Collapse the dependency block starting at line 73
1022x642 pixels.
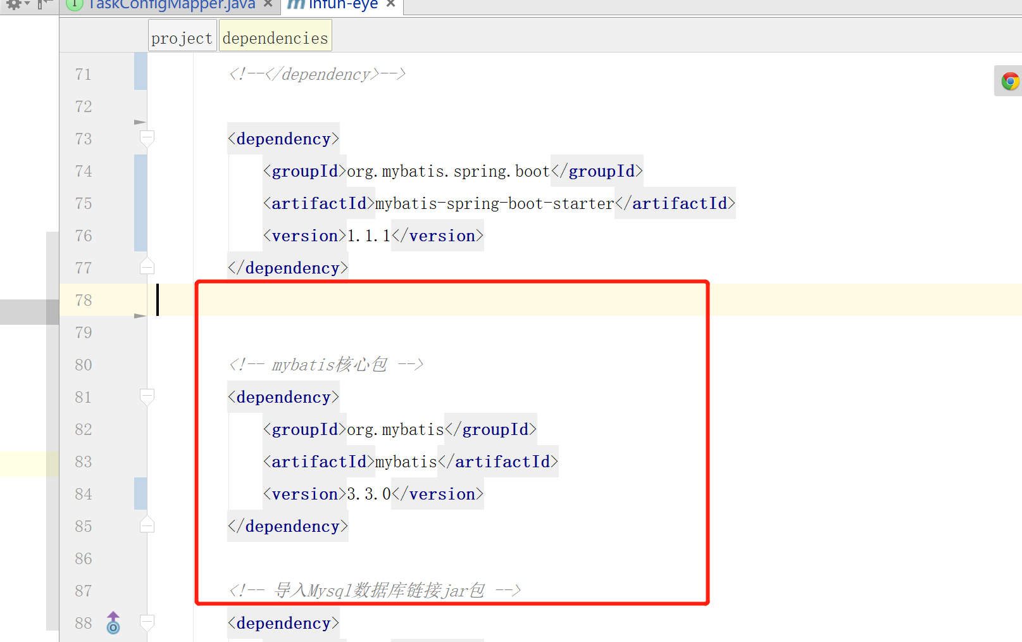(x=147, y=138)
